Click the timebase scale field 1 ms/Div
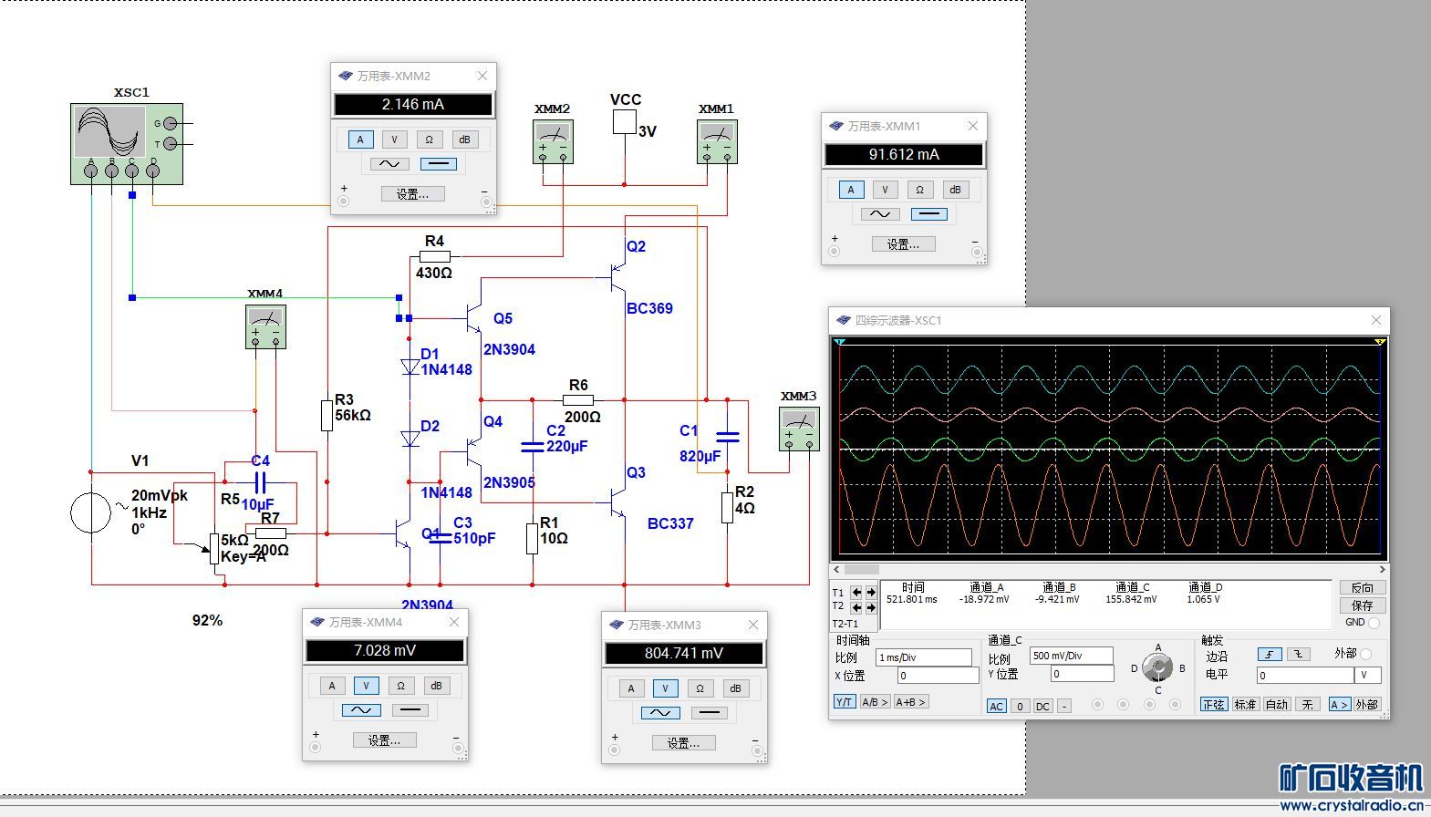The height and width of the screenshot is (817, 1431). pos(923,657)
